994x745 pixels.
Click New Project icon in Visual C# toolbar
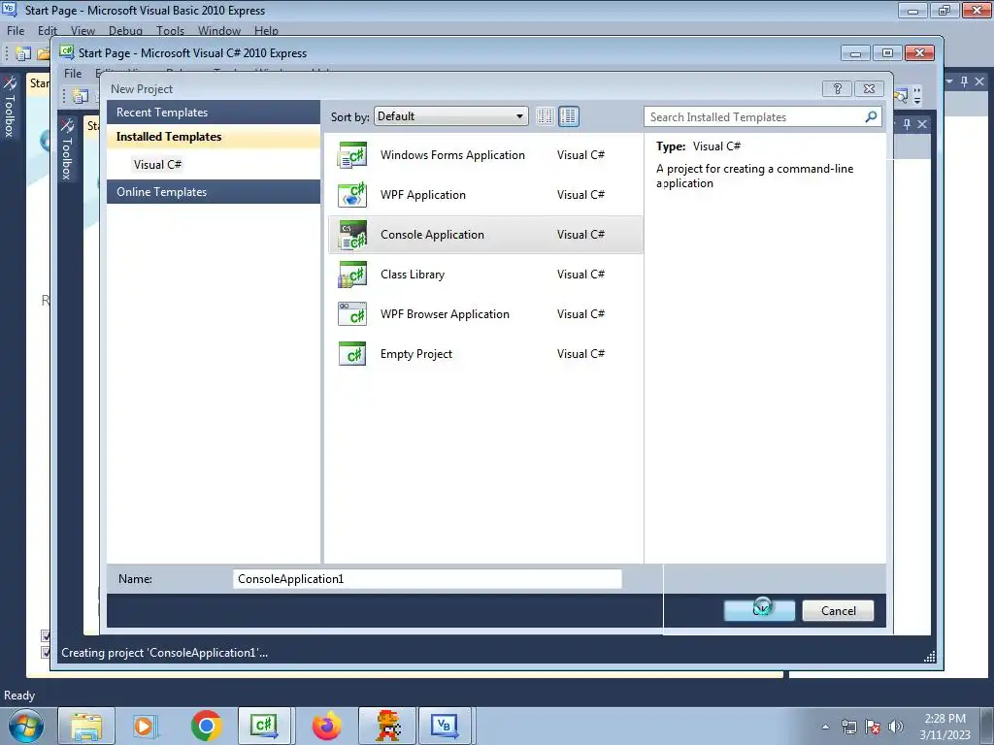pyautogui.click(x=80, y=96)
